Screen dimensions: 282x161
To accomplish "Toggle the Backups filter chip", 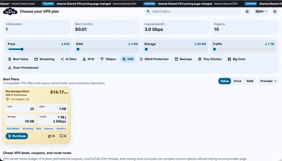I will [183, 59].
